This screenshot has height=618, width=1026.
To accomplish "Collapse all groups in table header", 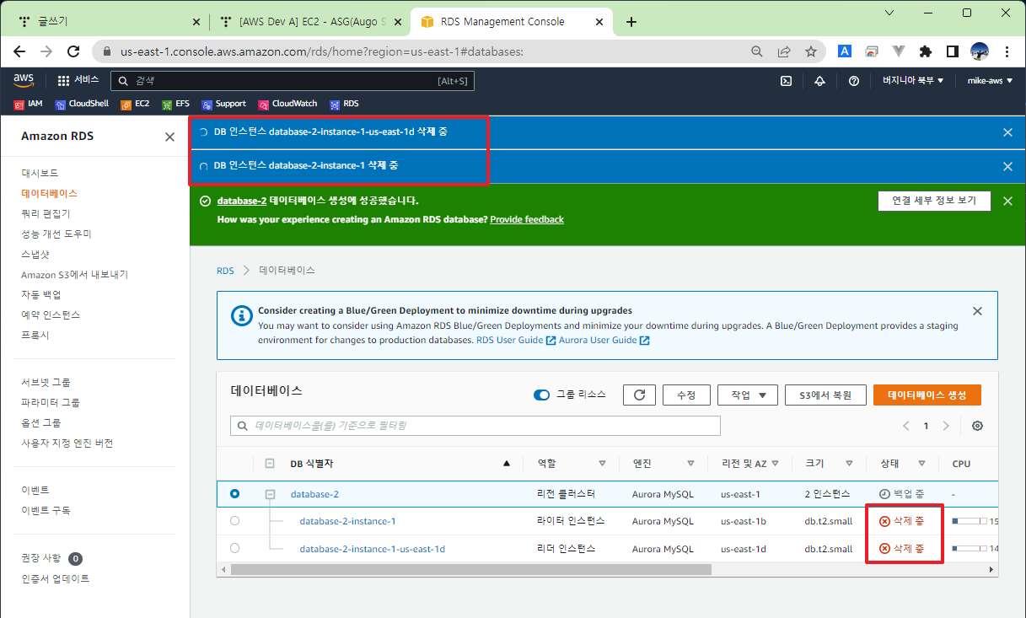I will (270, 463).
